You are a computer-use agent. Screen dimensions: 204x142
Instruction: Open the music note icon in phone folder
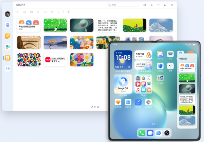[x=138, y=90]
